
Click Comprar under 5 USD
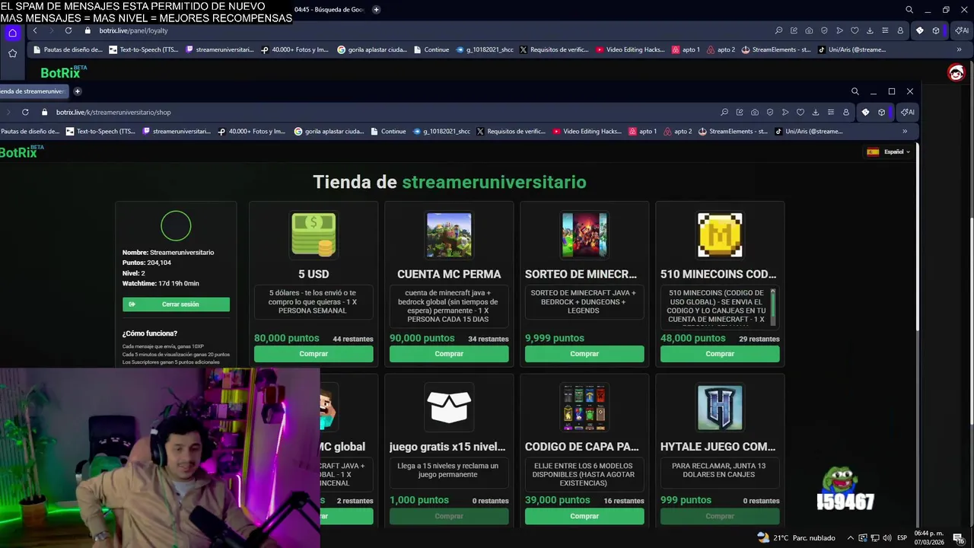314,354
